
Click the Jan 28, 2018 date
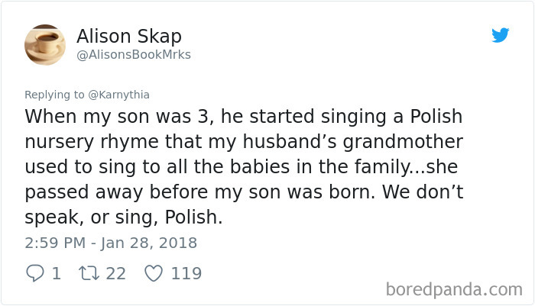pos(150,243)
